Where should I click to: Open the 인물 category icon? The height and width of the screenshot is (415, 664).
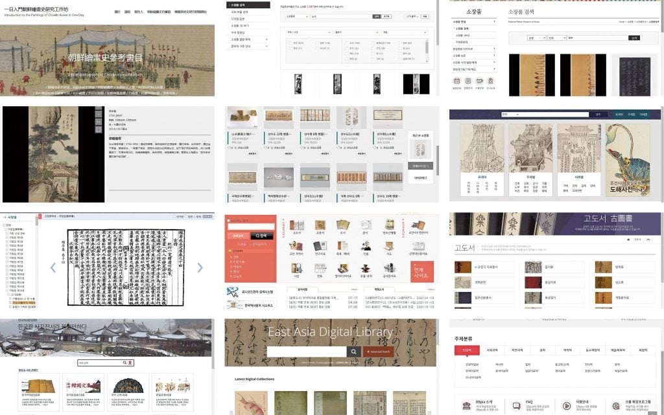click(x=366, y=247)
